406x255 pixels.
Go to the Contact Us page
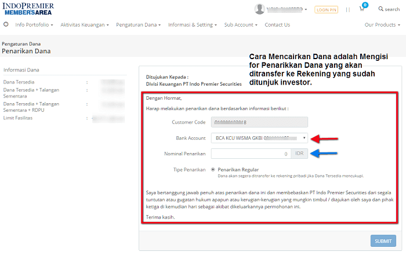pyautogui.click(x=277, y=25)
